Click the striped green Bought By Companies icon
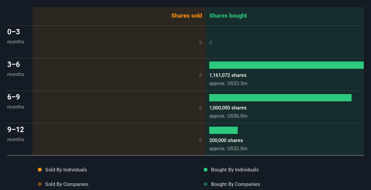Image resolution: width=371 pixels, height=190 pixels. tap(206, 184)
